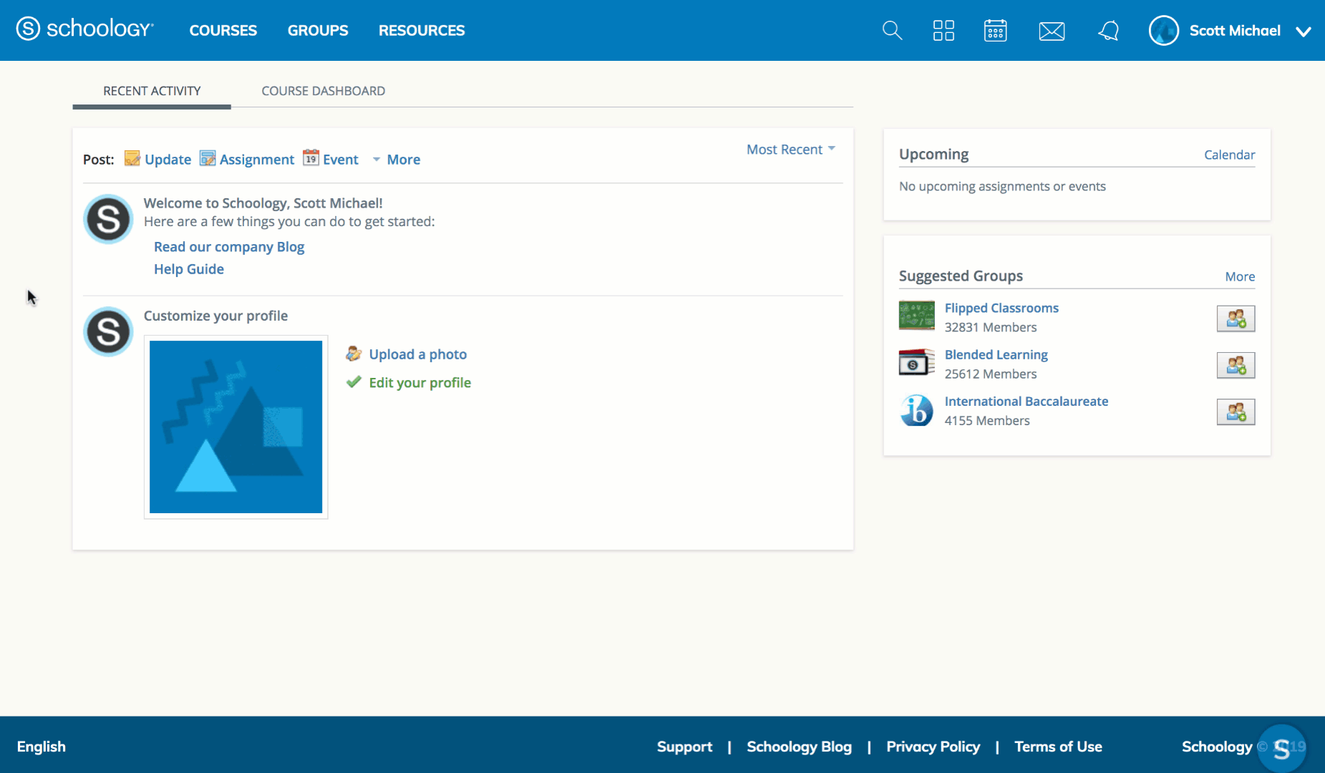Join the Flipped Classrooms group button
The width and height of the screenshot is (1325, 773).
(x=1236, y=319)
